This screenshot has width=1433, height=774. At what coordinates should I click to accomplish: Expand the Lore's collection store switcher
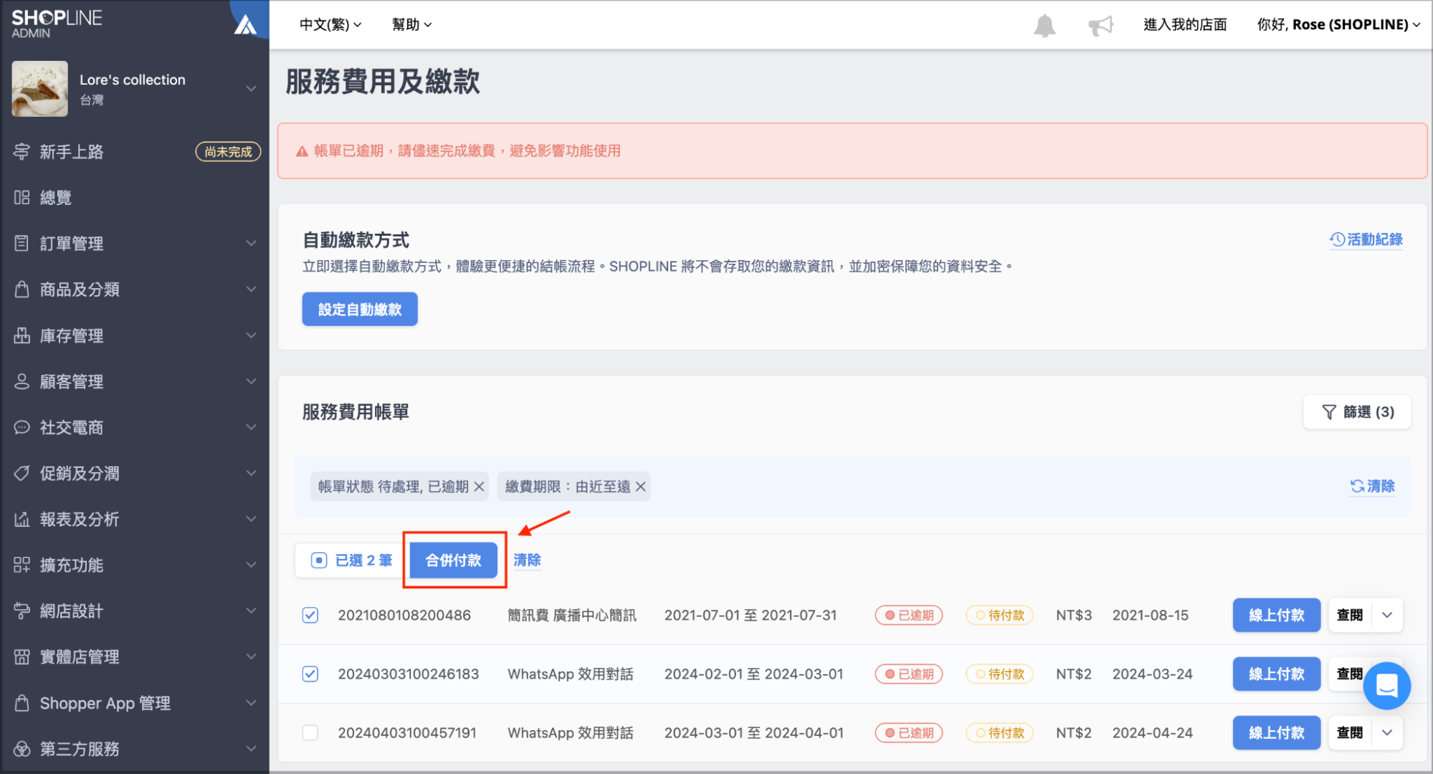tap(251, 89)
